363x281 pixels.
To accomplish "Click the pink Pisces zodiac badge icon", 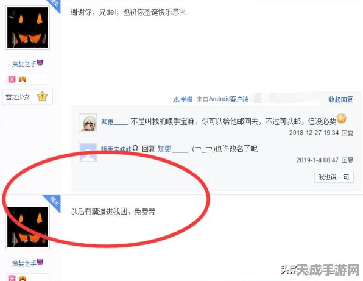I will pyautogui.click(x=12, y=79).
